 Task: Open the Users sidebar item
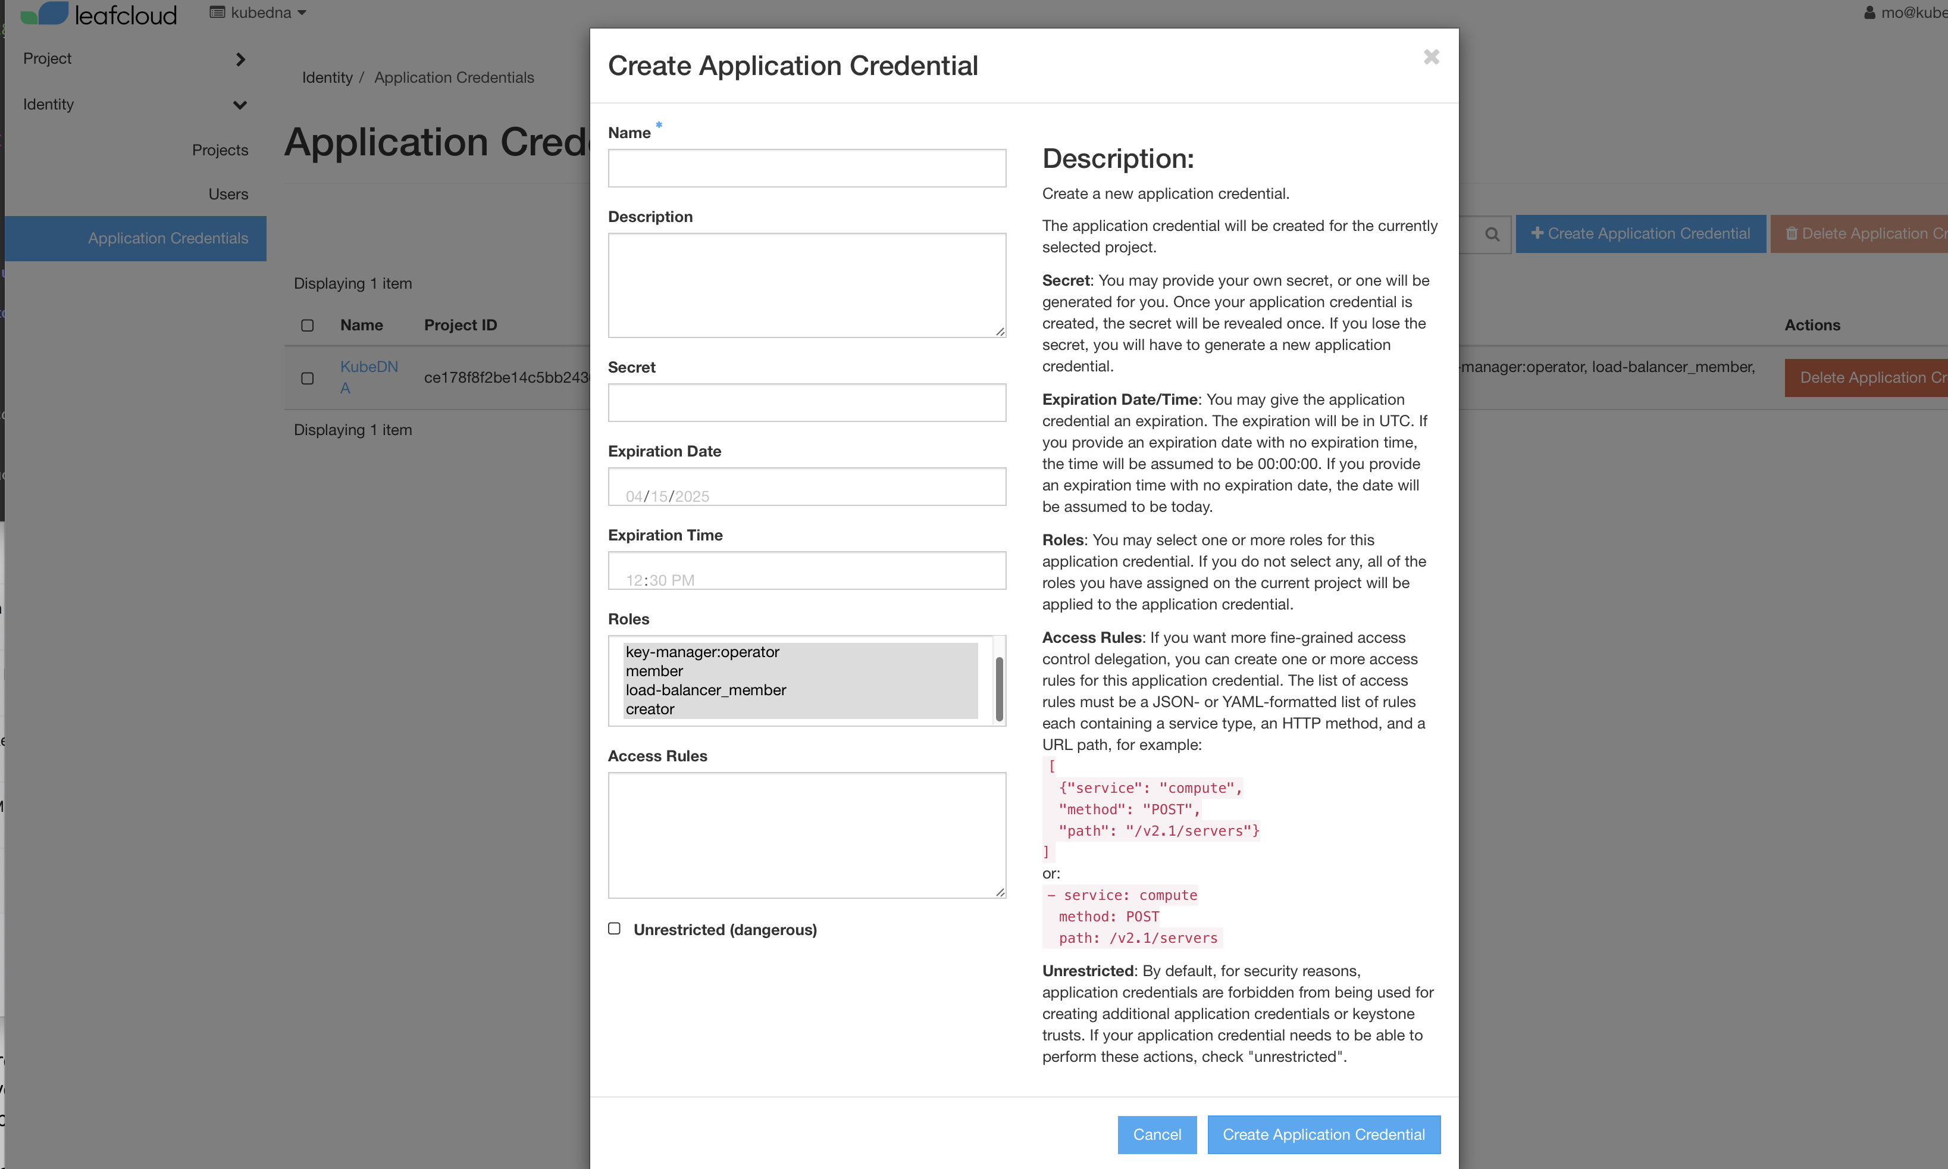228,194
